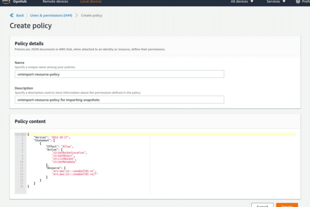
Task: Switch to the Local devices tab
Action: 91,2
